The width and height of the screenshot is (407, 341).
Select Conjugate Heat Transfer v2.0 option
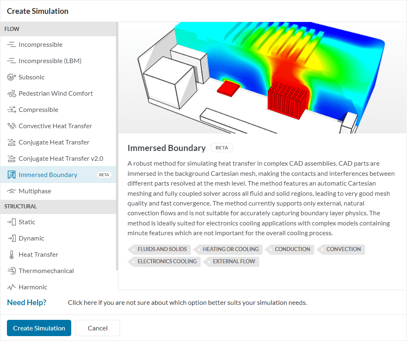click(x=61, y=159)
